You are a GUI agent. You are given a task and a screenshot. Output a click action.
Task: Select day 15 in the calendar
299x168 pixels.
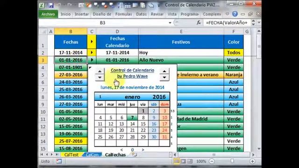(x=143, y=124)
